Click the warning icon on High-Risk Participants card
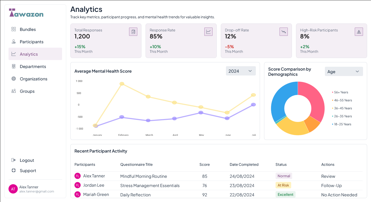371x202 pixels. coord(359,32)
